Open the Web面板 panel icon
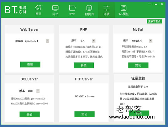Screen dimensions: 168x127 coord(123,8)
